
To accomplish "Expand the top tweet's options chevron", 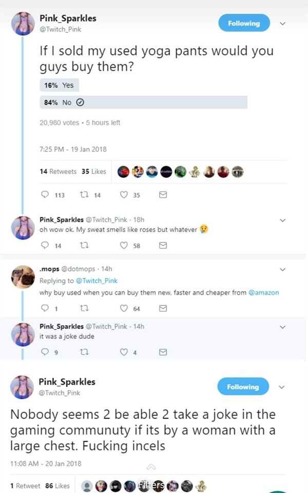I will 282,23.
